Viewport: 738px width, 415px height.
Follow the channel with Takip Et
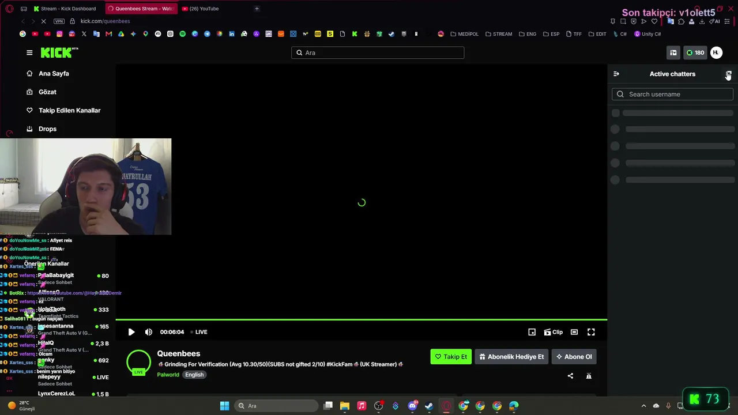coord(451,357)
